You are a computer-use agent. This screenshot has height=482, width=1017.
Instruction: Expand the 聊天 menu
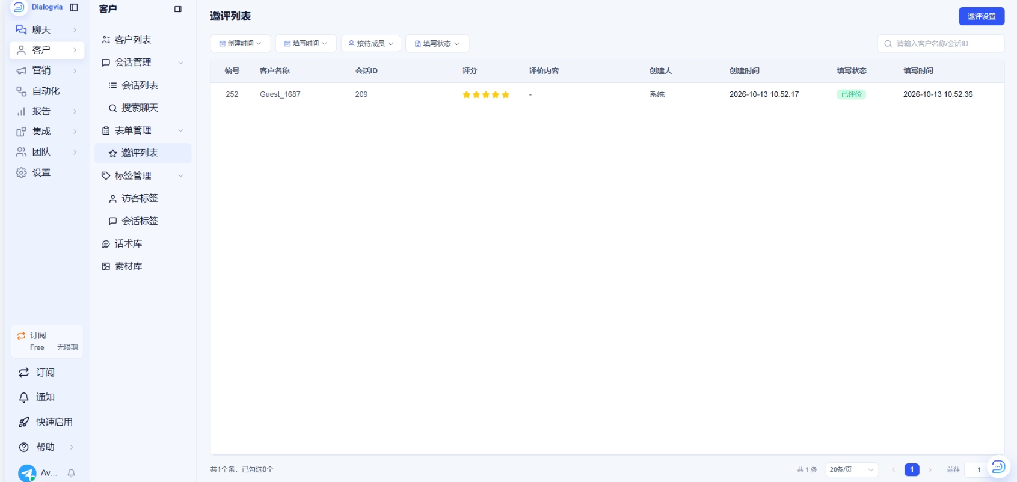pos(47,29)
